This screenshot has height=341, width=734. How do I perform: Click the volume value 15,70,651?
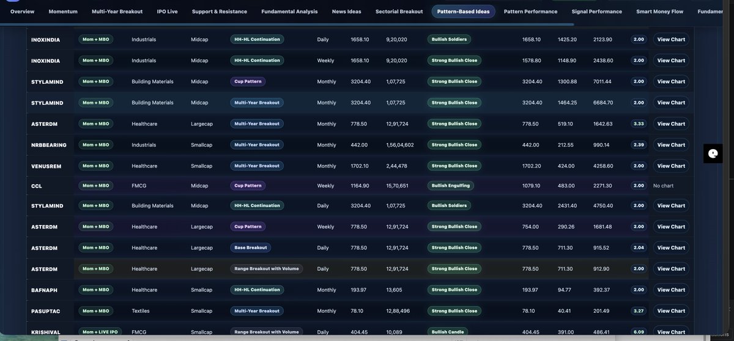click(x=398, y=185)
